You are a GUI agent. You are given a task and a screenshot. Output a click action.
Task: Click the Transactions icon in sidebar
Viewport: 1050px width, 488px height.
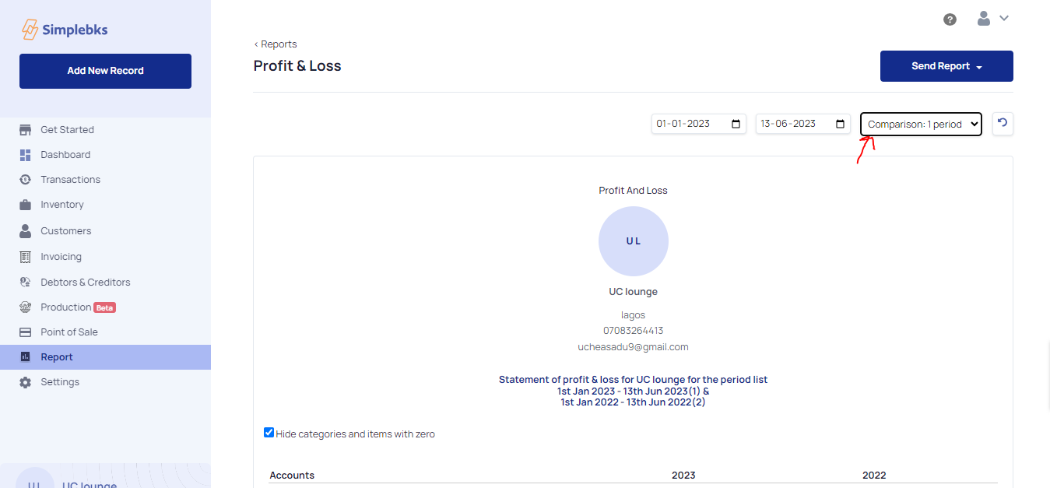[26, 180]
